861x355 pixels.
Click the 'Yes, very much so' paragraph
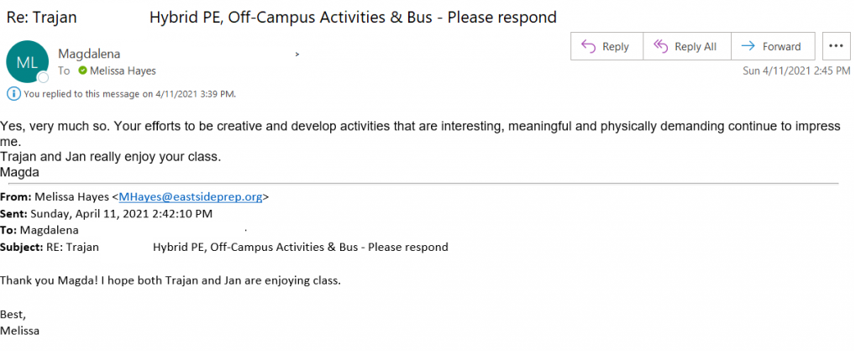[x=420, y=134]
